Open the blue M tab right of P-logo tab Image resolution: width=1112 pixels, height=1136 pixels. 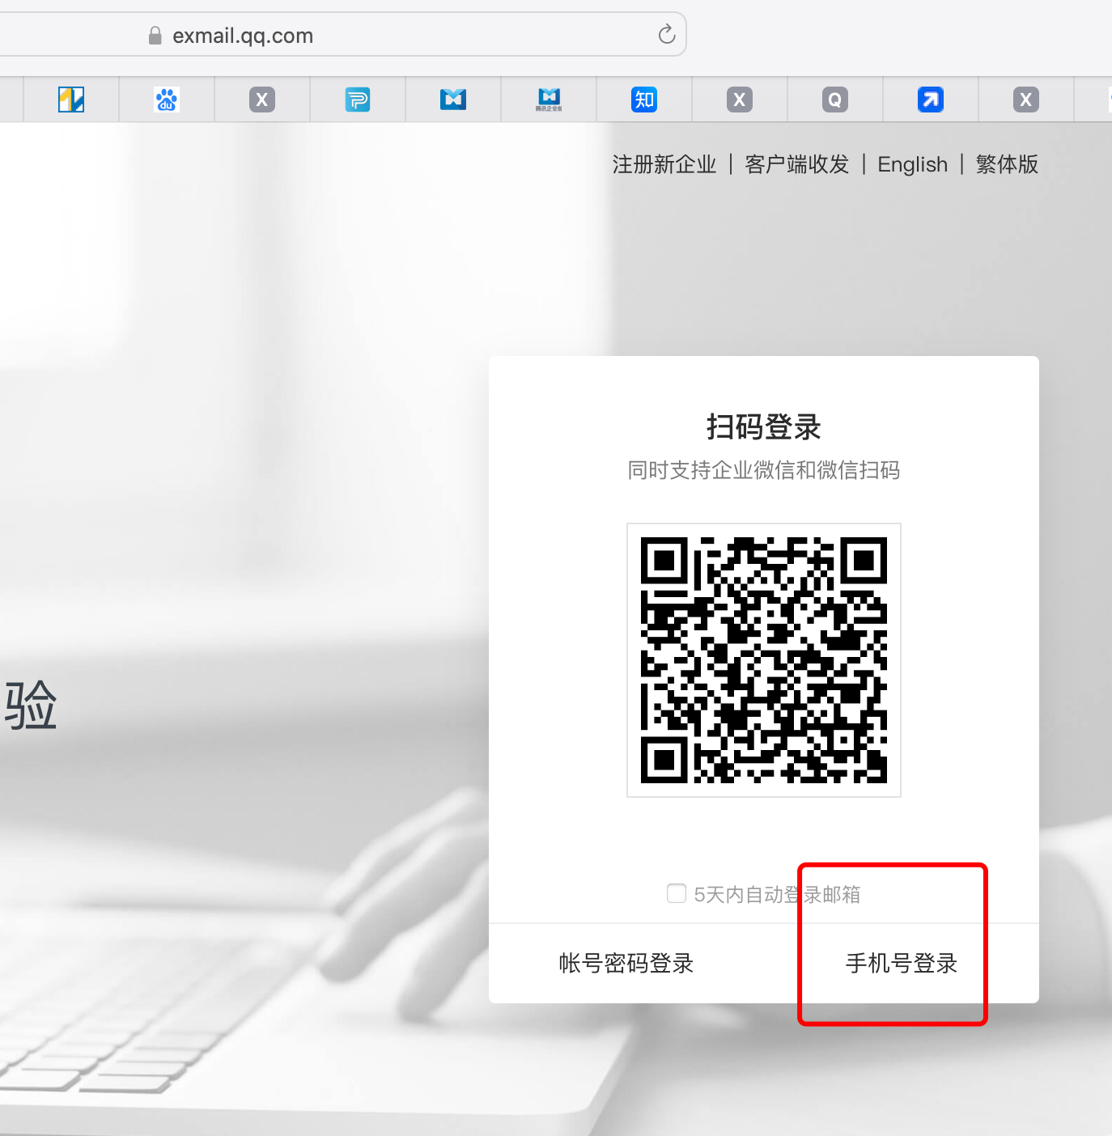click(453, 100)
